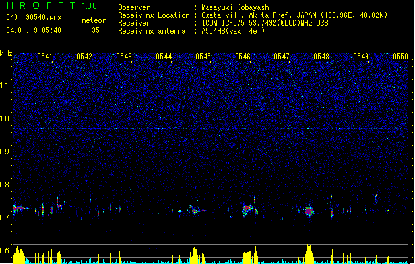Click the Receiving antenna field label
Image resolution: width=415 pixels, height=264 pixels.
152,31
